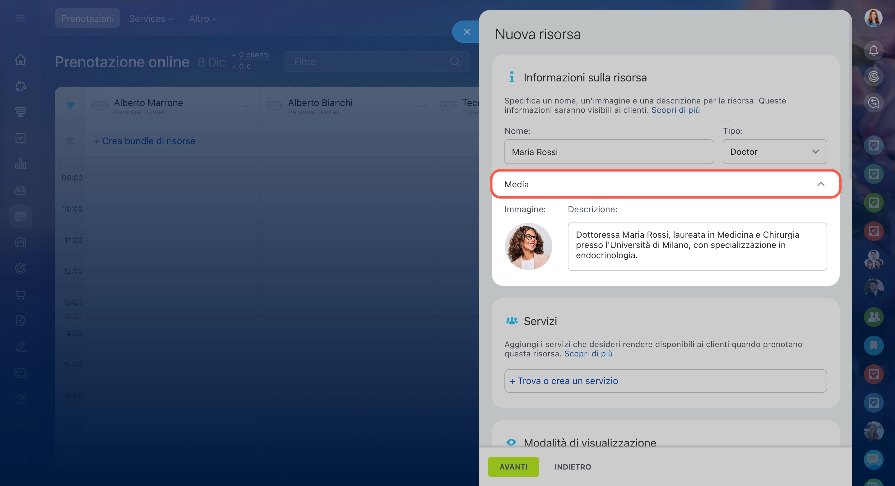This screenshot has height=486, width=895.
Task: Open the Altro menu
Action: 203,18
